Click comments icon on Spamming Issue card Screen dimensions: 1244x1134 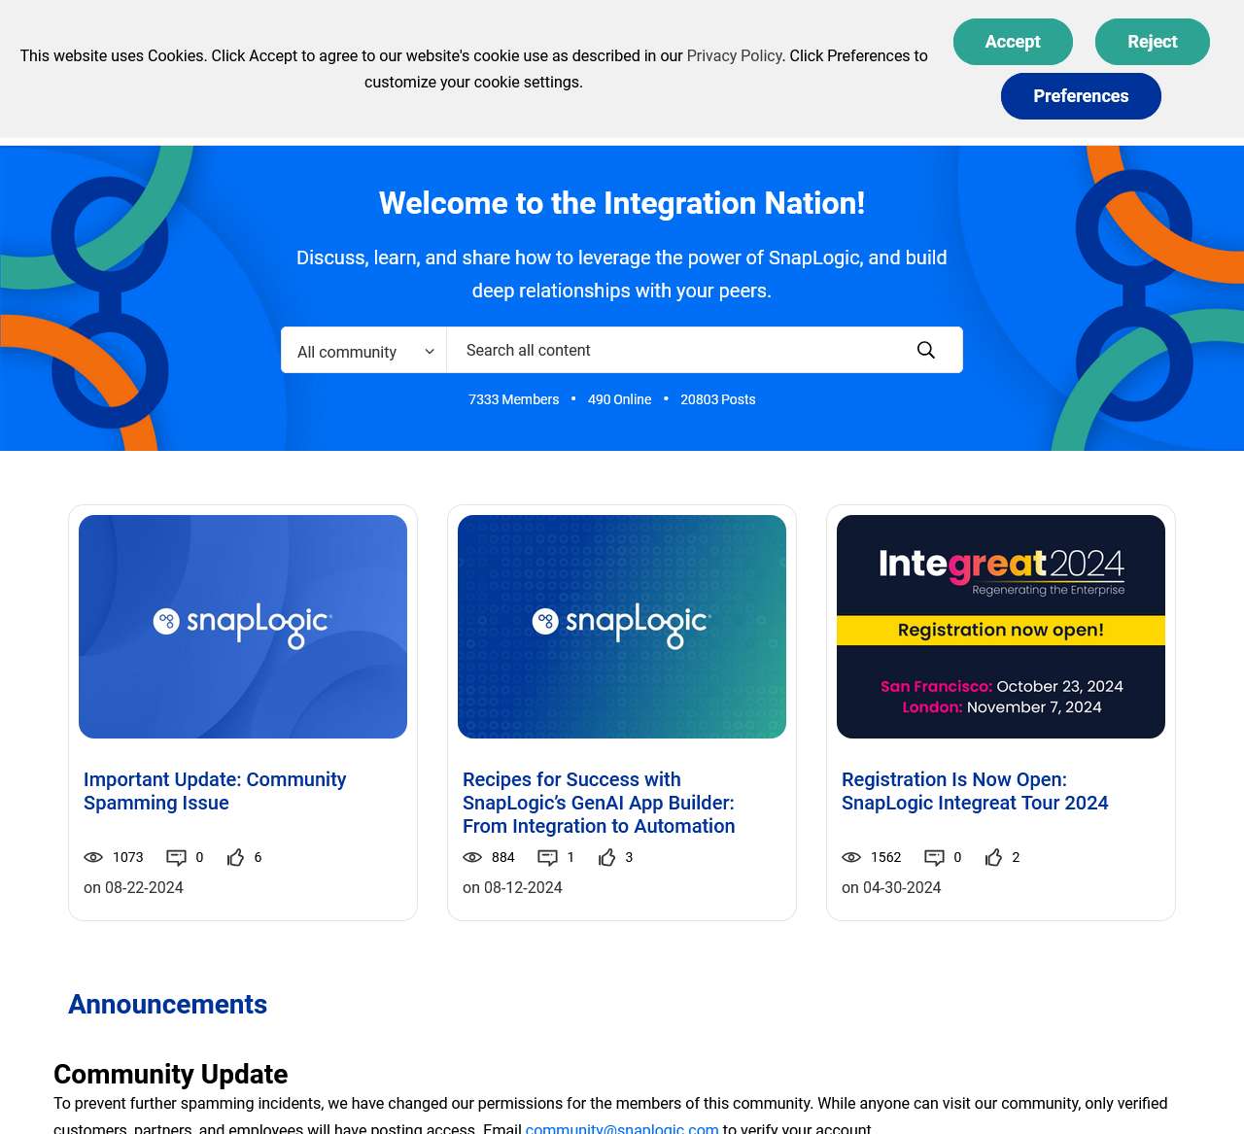coord(176,857)
